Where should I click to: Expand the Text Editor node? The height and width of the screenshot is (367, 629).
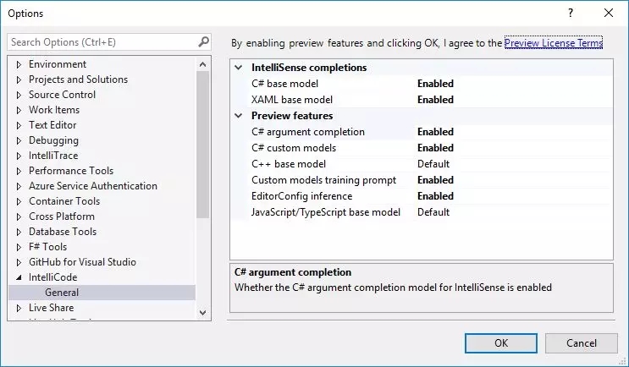pyautogui.click(x=19, y=125)
